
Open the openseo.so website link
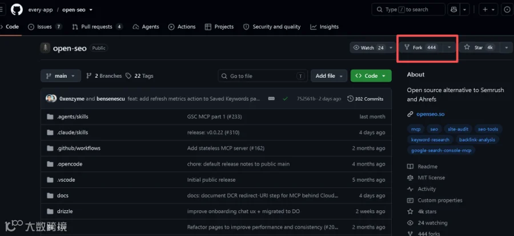pyautogui.click(x=431, y=114)
